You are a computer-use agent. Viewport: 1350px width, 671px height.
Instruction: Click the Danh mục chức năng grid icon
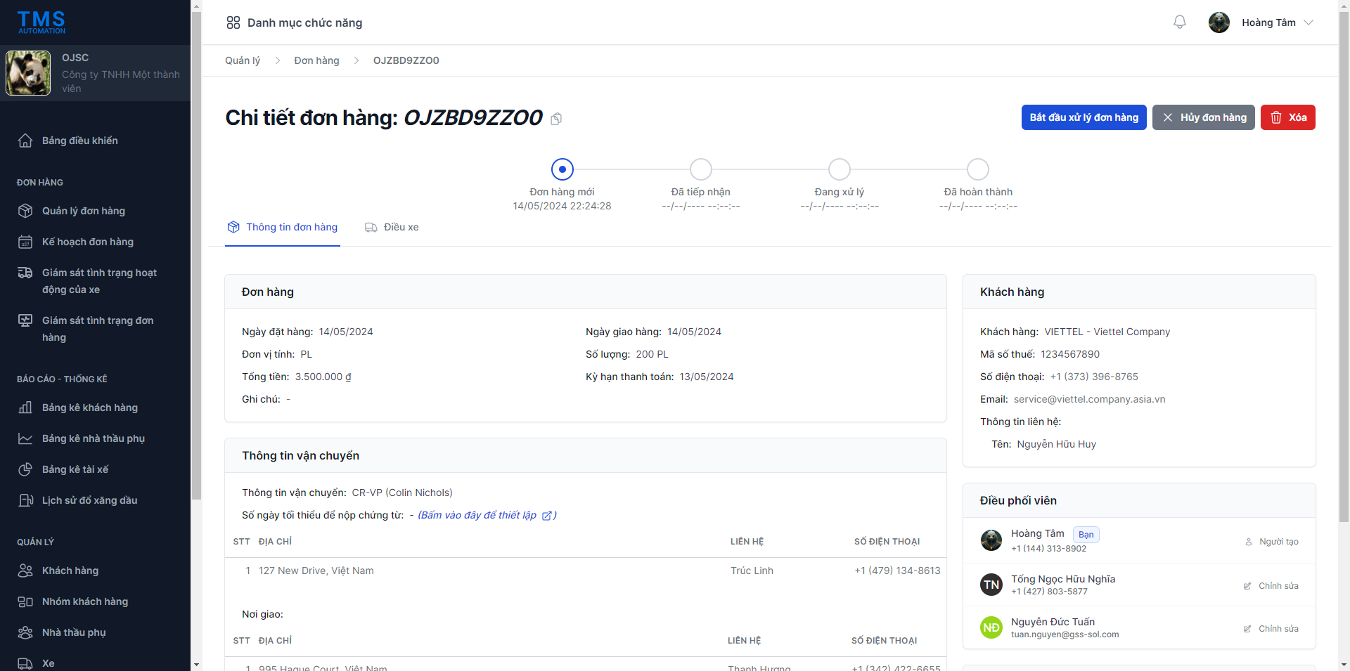click(x=233, y=22)
